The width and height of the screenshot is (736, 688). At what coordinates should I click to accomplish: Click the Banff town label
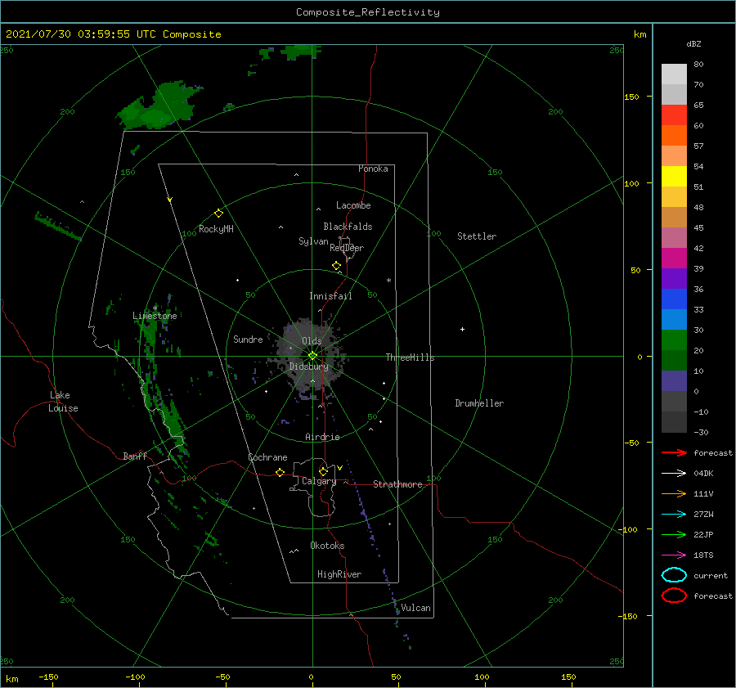(x=135, y=456)
